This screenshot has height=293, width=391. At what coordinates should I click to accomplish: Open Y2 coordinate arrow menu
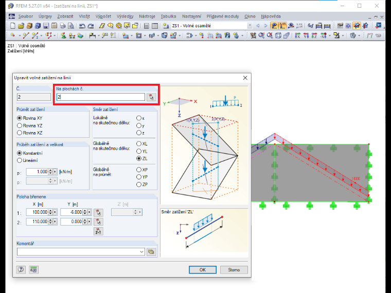click(x=90, y=222)
